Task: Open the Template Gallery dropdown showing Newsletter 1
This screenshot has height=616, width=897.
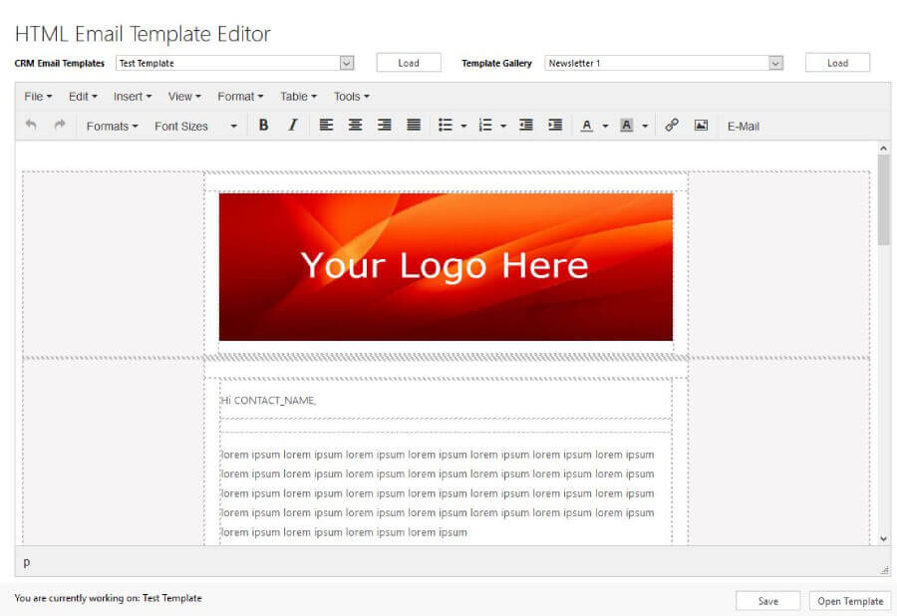Action: pos(776,62)
